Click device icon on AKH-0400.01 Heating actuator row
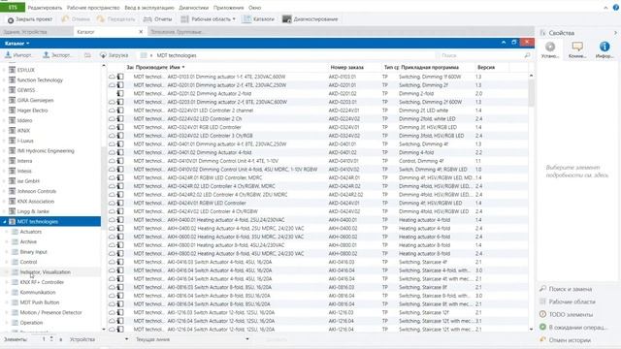This screenshot has width=621, height=349. click(x=120, y=220)
